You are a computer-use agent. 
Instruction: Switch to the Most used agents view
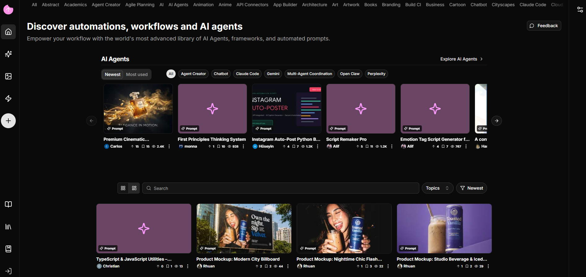click(x=137, y=74)
